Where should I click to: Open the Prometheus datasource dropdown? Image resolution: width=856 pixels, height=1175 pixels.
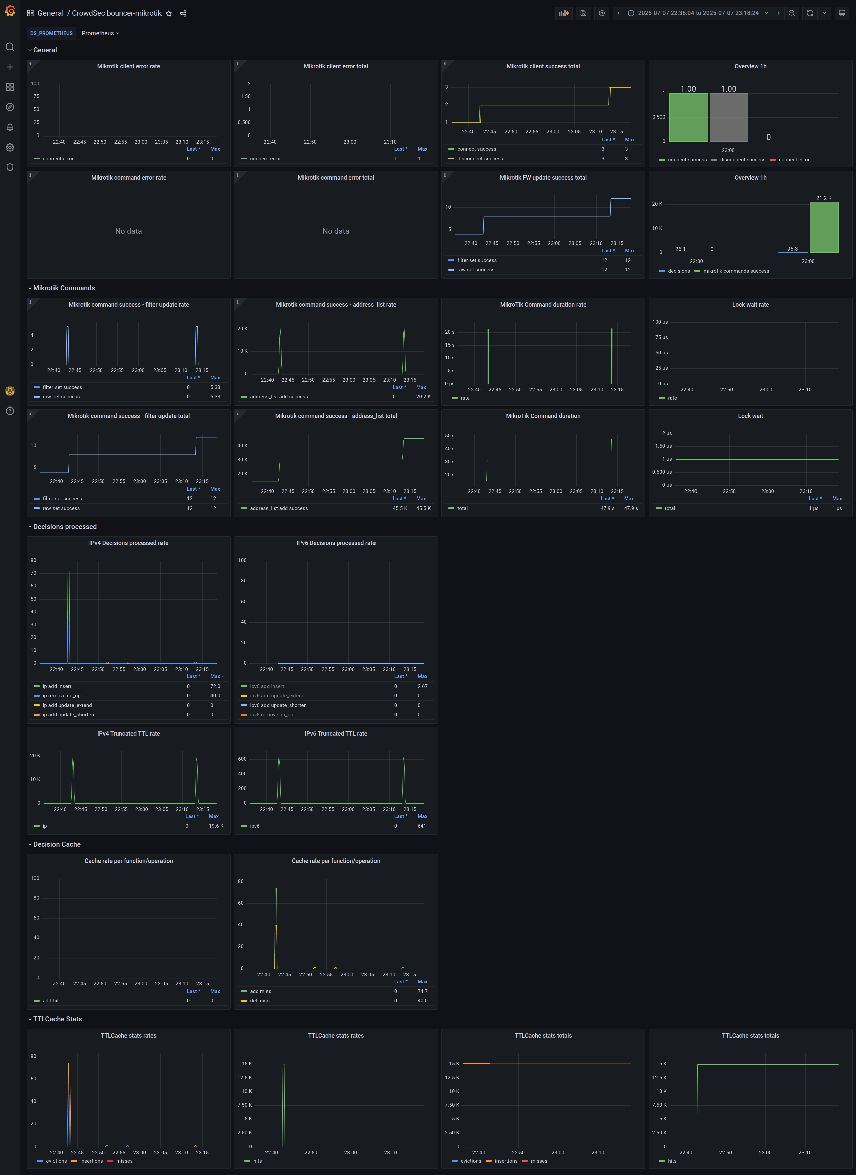pyautogui.click(x=101, y=33)
